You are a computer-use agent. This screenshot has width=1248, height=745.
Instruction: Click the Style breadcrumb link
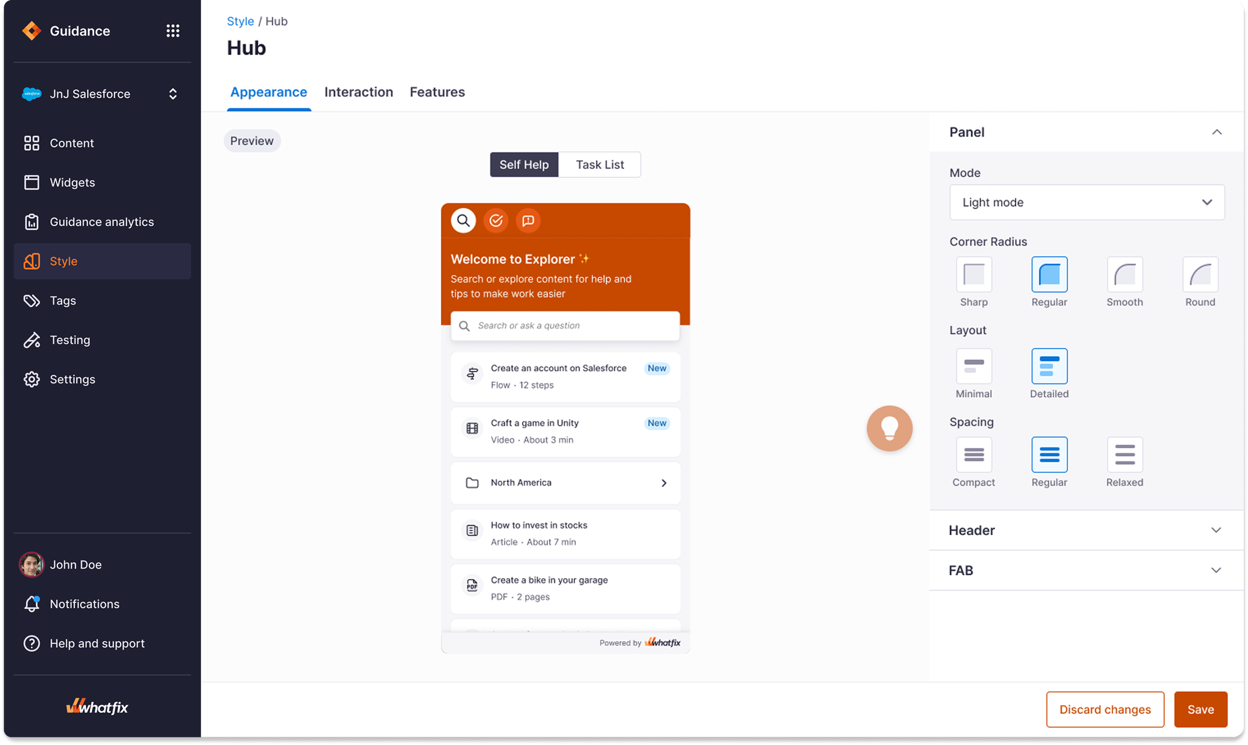(240, 21)
